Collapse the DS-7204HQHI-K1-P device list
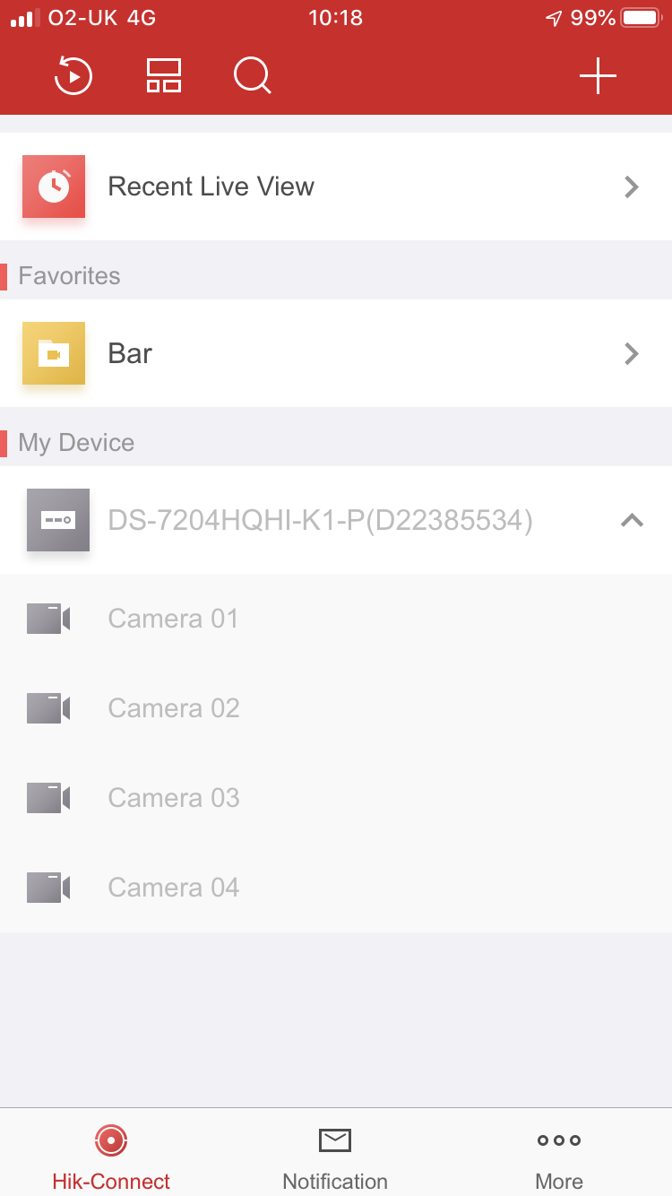Image resolution: width=672 pixels, height=1196 pixels. [632, 520]
